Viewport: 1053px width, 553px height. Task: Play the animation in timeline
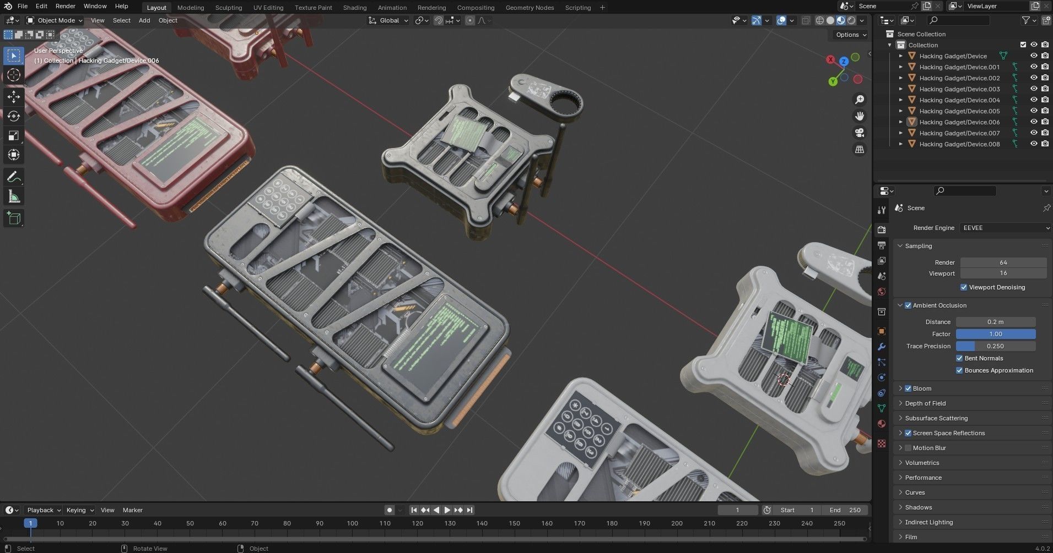tap(447, 510)
